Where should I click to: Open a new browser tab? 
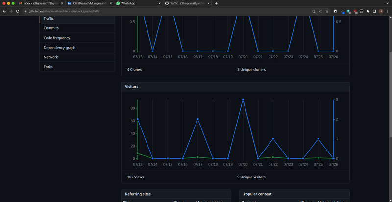tap(216, 3)
